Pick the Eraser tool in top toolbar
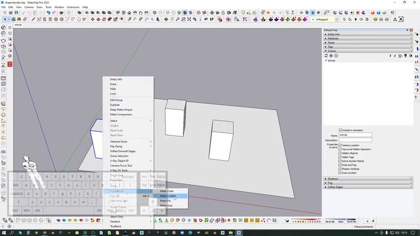This screenshot has width=420, height=236. click(25, 19)
